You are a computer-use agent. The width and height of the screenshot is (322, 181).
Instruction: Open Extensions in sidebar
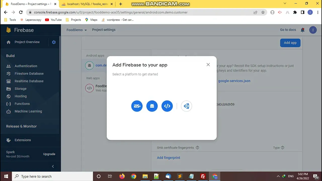click(23, 140)
